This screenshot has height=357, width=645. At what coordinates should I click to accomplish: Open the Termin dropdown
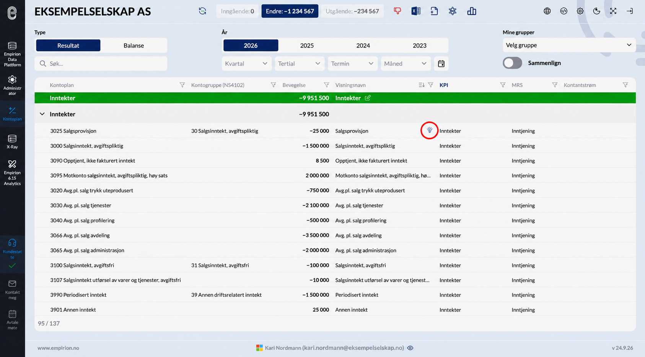[x=352, y=64]
